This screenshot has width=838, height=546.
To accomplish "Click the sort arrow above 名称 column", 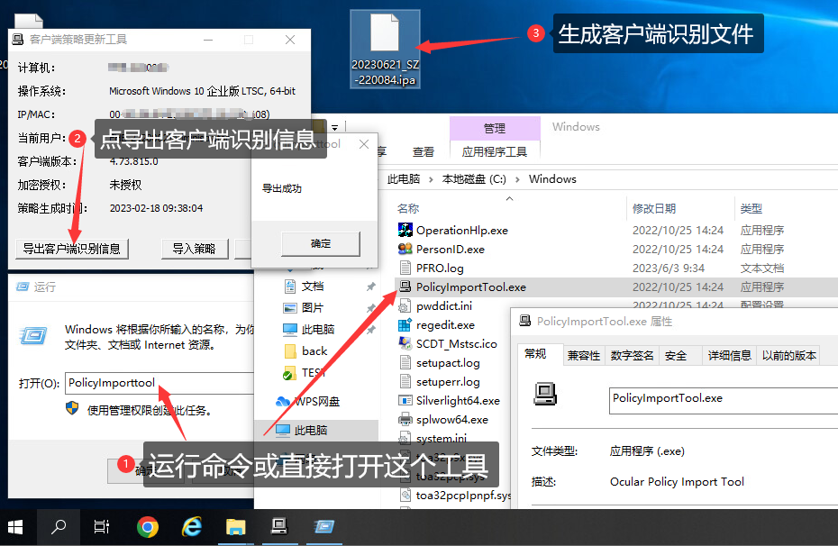I will coord(509,199).
